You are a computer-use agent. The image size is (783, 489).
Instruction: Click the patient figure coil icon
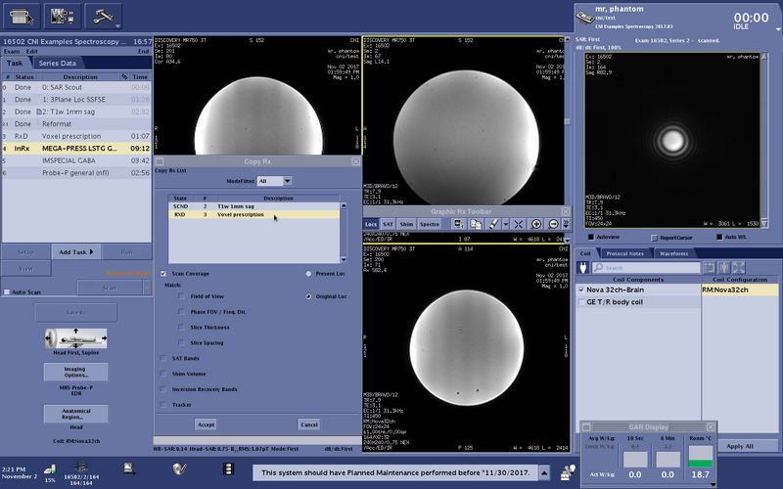click(x=724, y=267)
